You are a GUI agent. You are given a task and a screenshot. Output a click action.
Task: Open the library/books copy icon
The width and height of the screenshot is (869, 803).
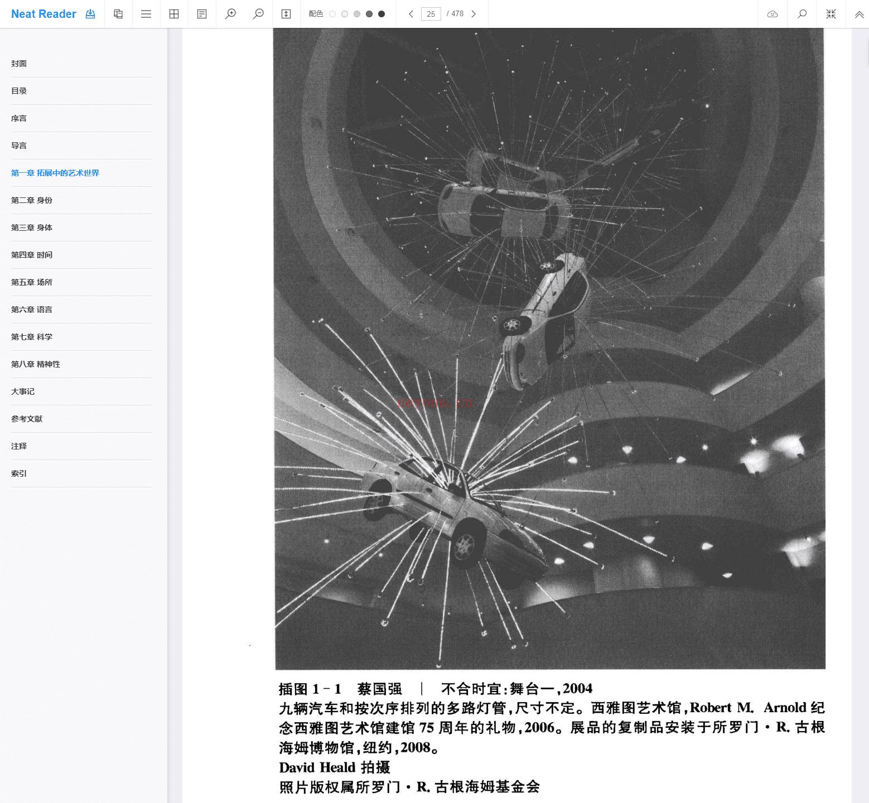click(x=118, y=14)
